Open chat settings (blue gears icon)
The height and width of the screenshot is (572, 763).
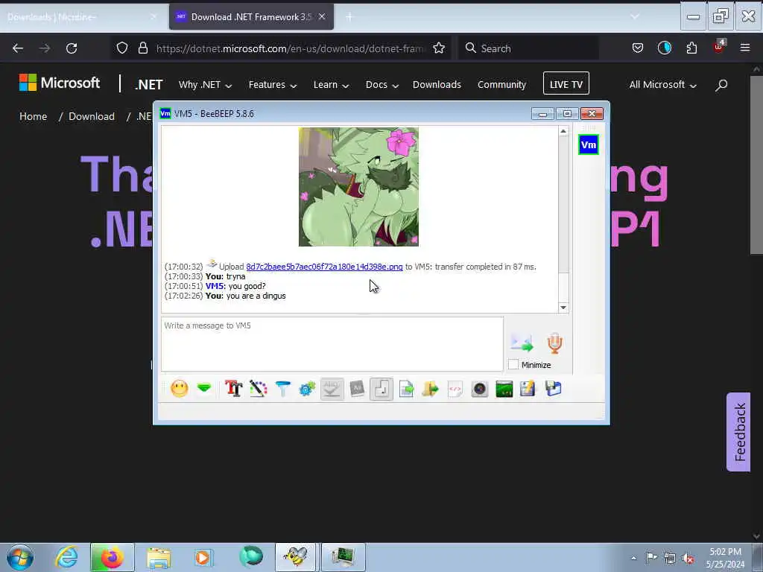click(307, 389)
